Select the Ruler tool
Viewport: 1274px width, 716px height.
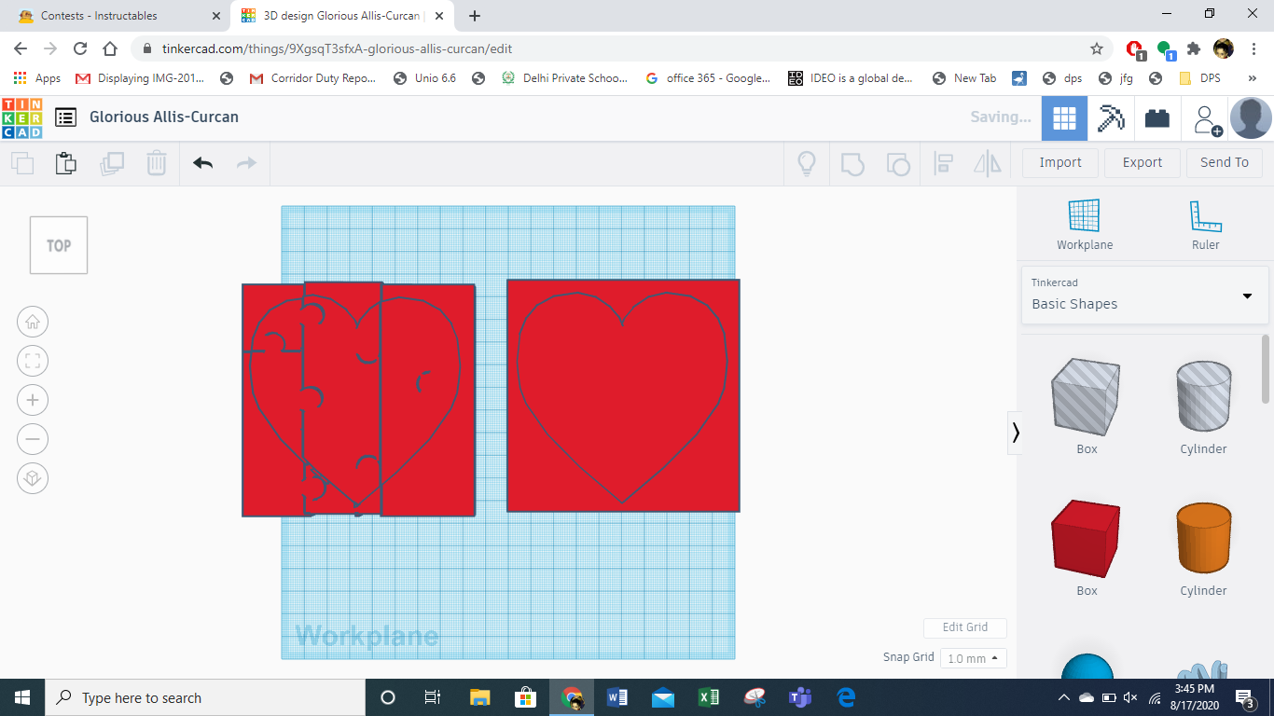point(1205,225)
